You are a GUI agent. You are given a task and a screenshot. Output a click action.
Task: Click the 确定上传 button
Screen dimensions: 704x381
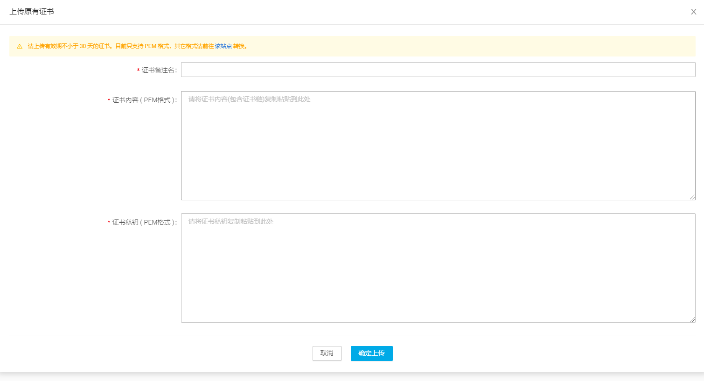[372, 353]
